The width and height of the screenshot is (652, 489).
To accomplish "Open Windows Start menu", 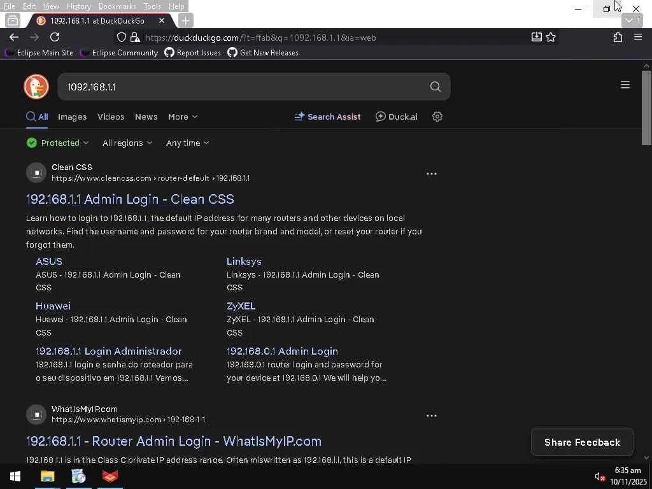I will pyautogui.click(x=15, y=476).
